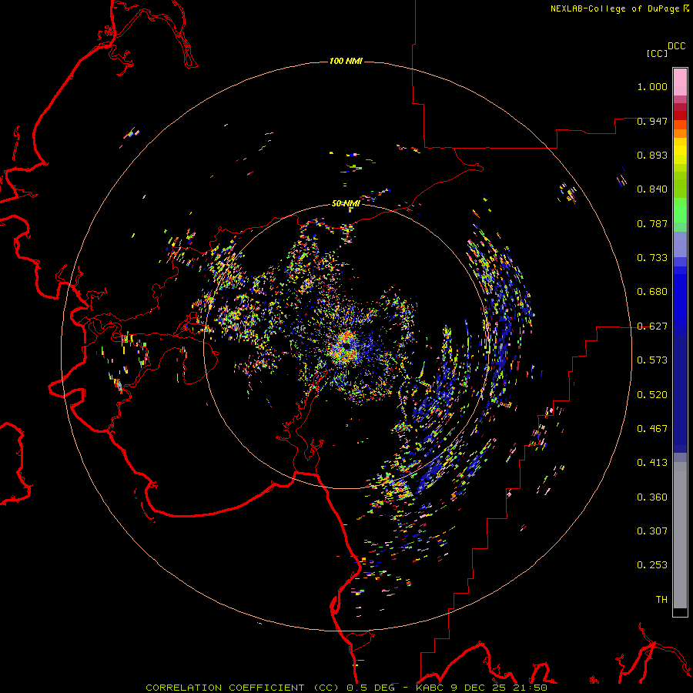Pick the orange segment of the color bar

click(680, 133)
